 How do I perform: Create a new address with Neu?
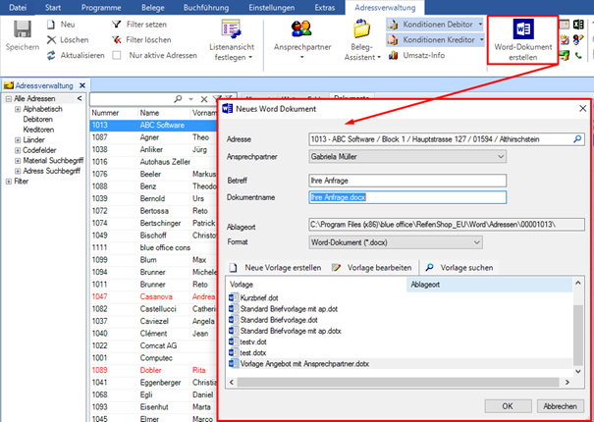point(61,25)
